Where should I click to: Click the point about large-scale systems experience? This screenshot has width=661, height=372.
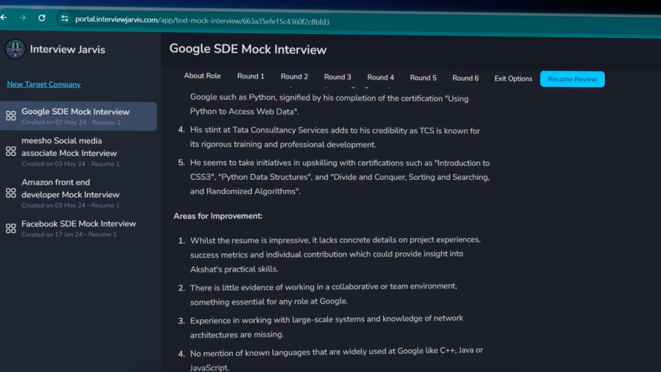tap(327, 326)
